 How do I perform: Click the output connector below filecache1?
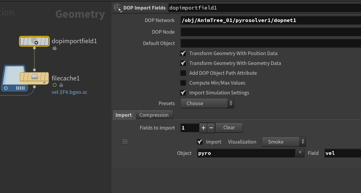coord(34,87)
